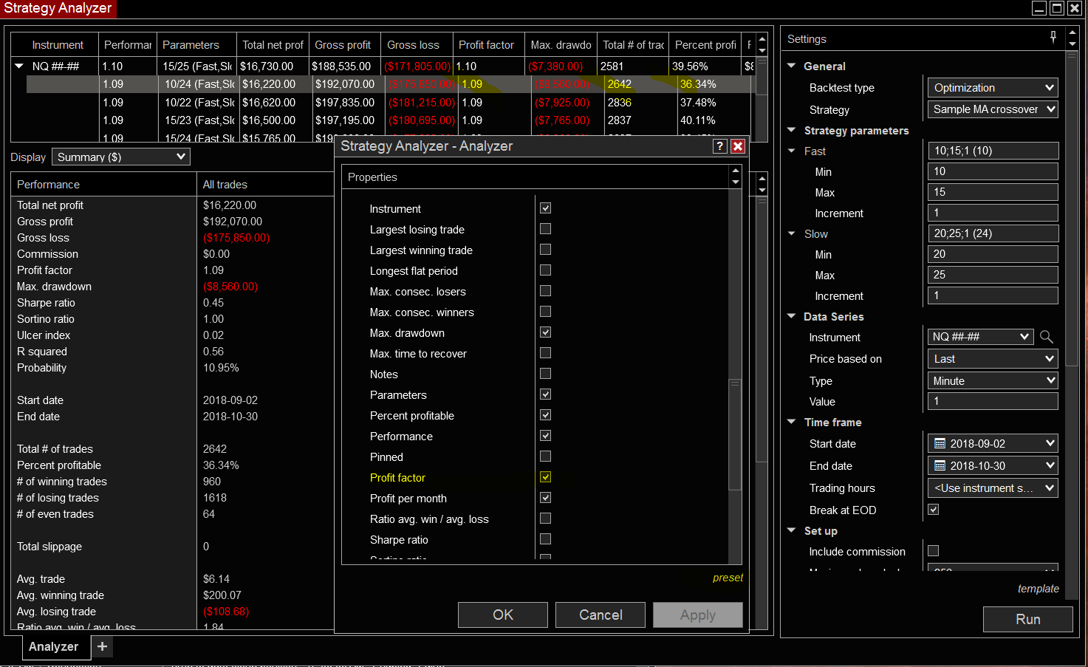Uncheck the Break at EOD checkbox
This screenshot has width=1088, height=667.
pyautogui.click(x=934, y=510)
